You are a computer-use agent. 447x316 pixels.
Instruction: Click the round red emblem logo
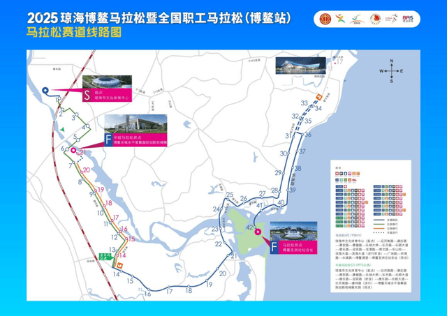click(375, 19)
